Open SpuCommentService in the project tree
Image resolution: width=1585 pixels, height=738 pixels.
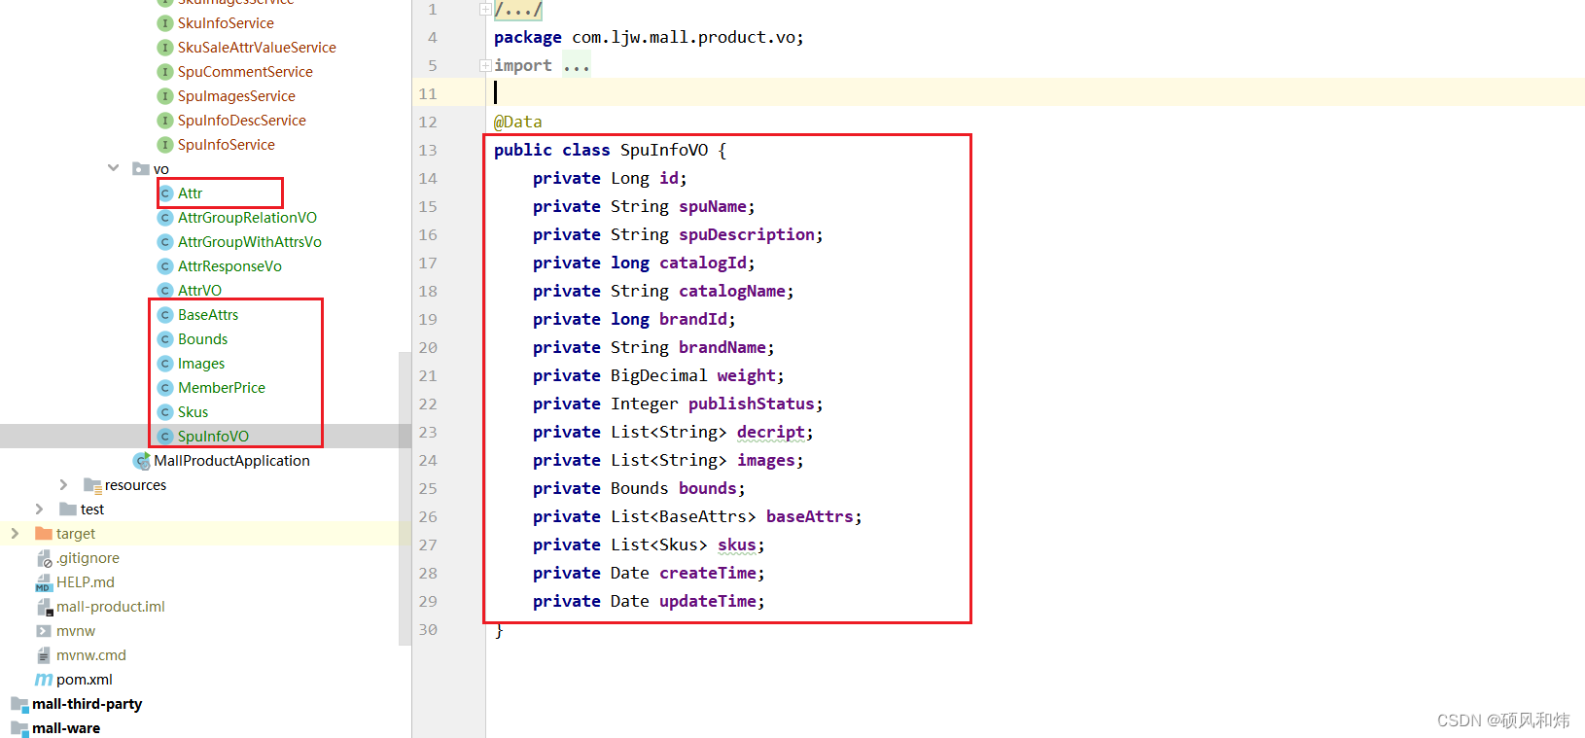click(x=245, y=72)
